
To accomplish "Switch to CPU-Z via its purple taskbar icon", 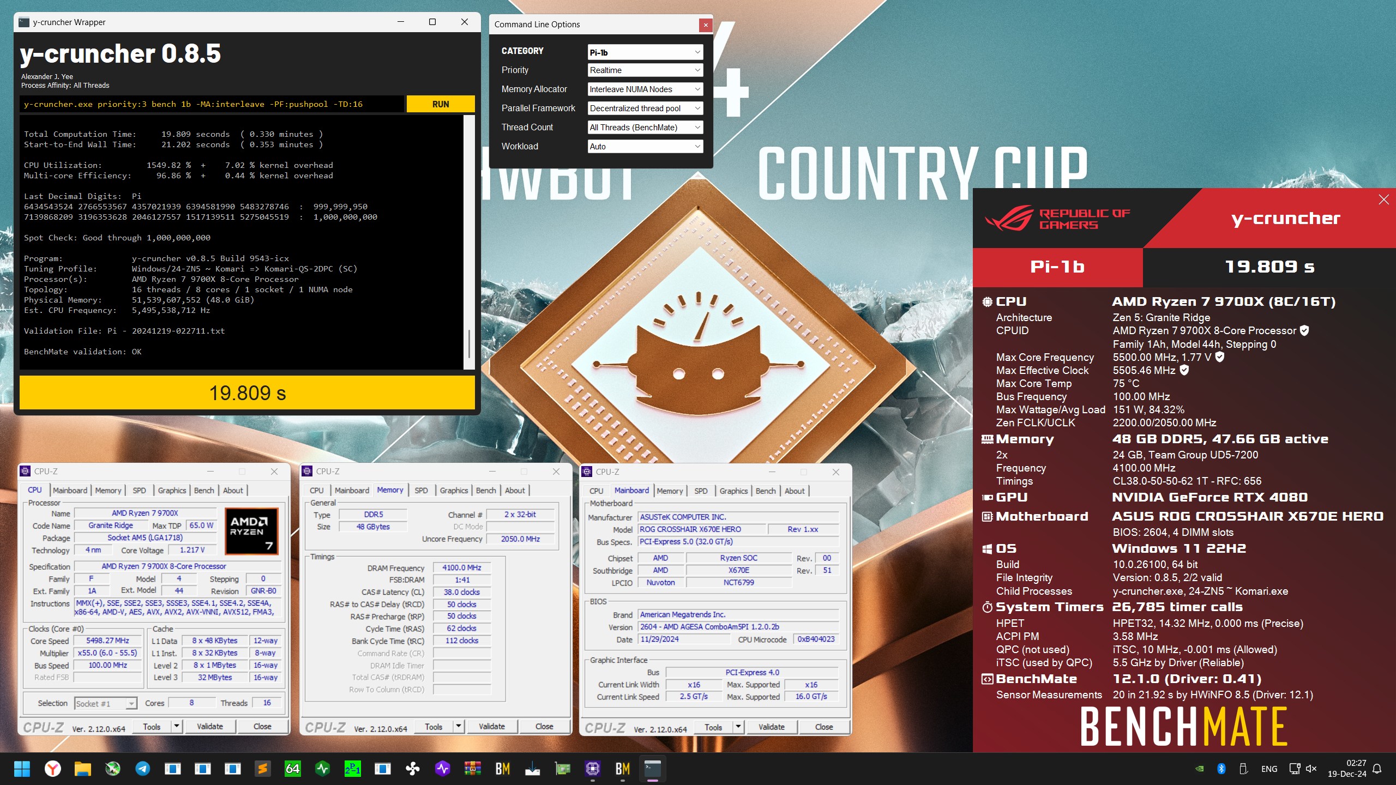I will (592, 769).
